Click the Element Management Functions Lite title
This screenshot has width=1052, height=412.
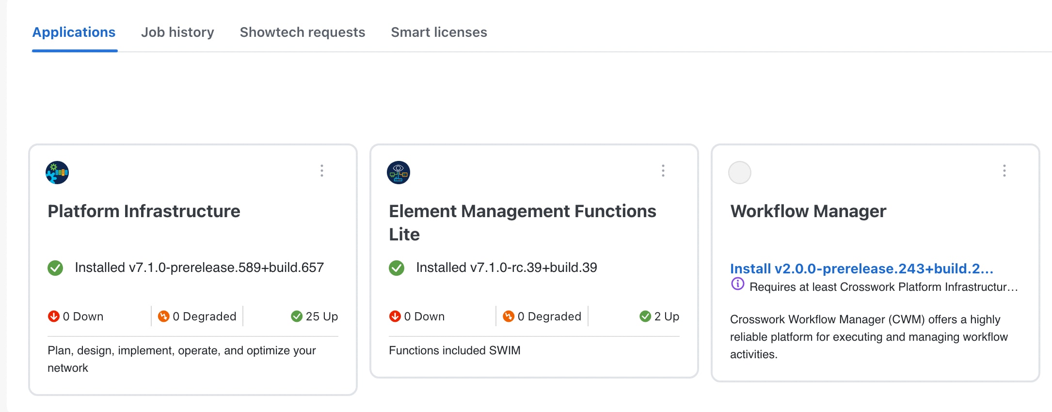[x=523, y=223]
